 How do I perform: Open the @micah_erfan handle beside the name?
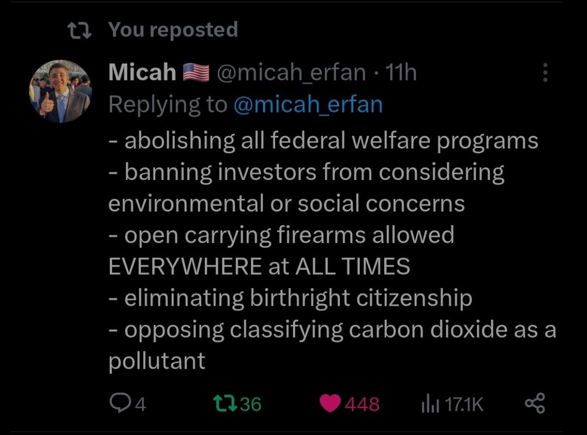[x=291, y=72]
